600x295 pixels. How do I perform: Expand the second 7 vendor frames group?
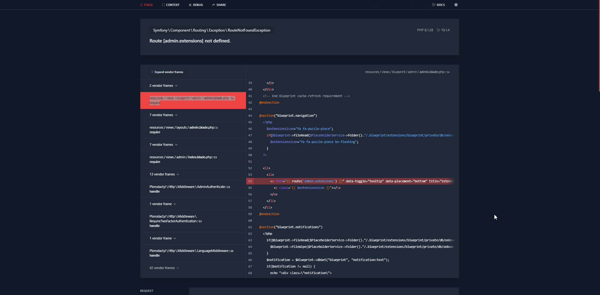193,145
